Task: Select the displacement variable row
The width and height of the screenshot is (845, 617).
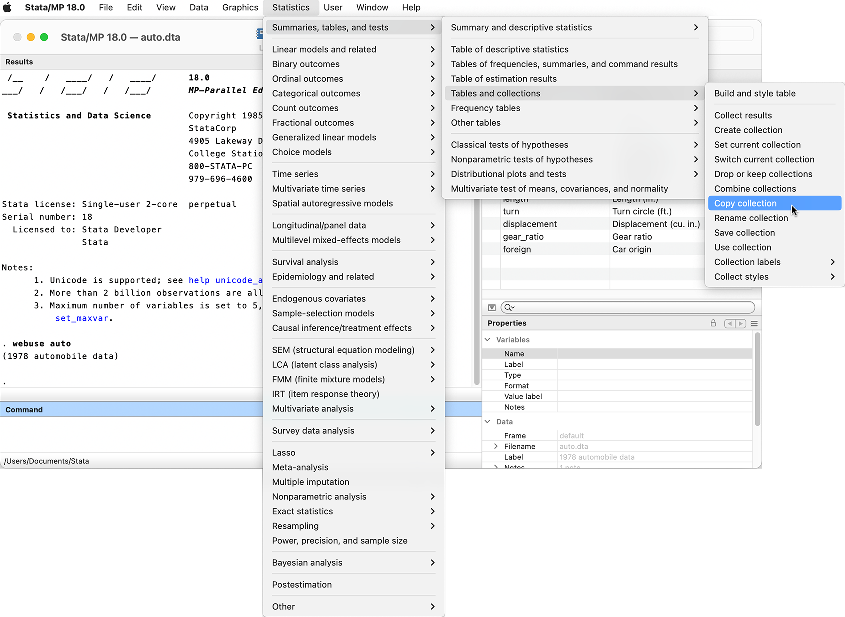Action: [x=593, y=224]
